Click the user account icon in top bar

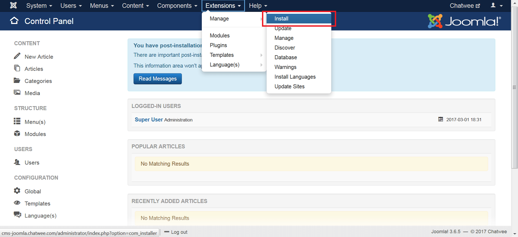[x=493, y=5]
